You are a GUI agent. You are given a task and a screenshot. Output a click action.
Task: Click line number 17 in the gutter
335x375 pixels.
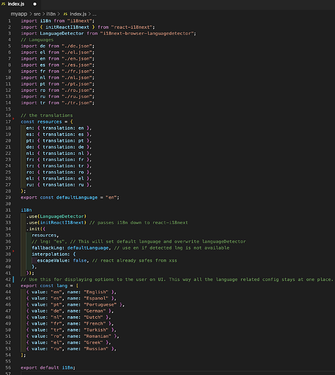pyautogui.click(x=8, y=121)
